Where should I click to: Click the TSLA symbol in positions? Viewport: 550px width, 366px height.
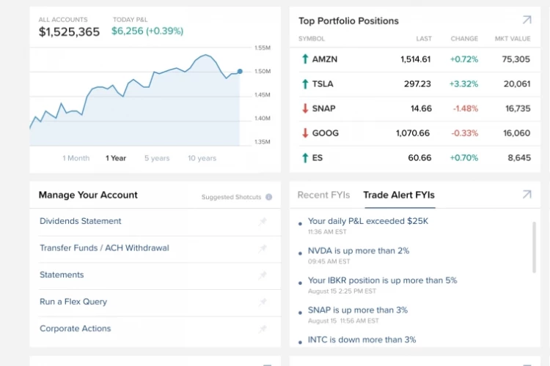(323, 84)
